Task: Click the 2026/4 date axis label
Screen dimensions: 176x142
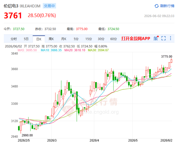Action: click(94, 140)
